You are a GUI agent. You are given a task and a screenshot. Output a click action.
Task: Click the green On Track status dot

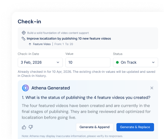117,62
